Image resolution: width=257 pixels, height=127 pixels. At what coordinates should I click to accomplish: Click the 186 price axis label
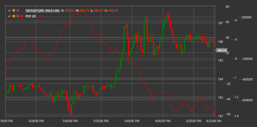pyautogui.click(x=221, y=42)
